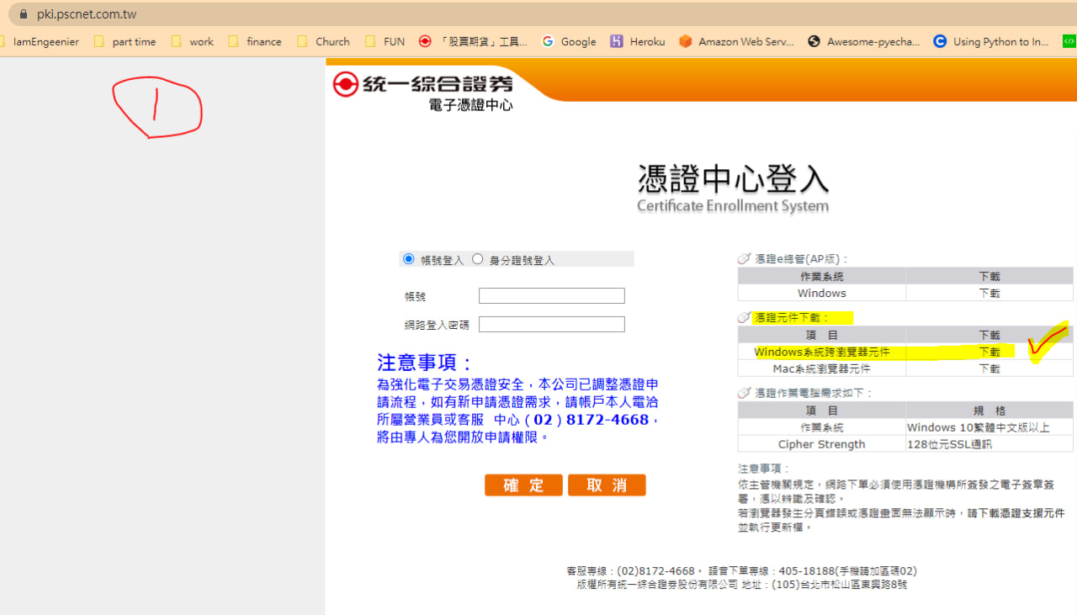The width and height of the screenshot is (1077, 615).
Task: Open the Awesome-pyecha... GitHub bookmark
Action: coord(863,41)
